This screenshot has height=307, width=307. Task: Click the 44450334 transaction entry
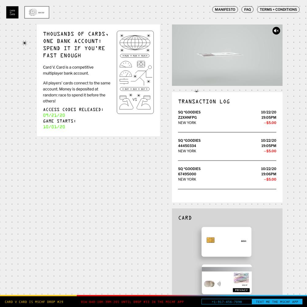(227, 146)
